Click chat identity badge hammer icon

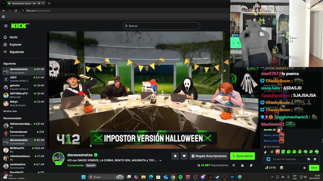(268, 159)
